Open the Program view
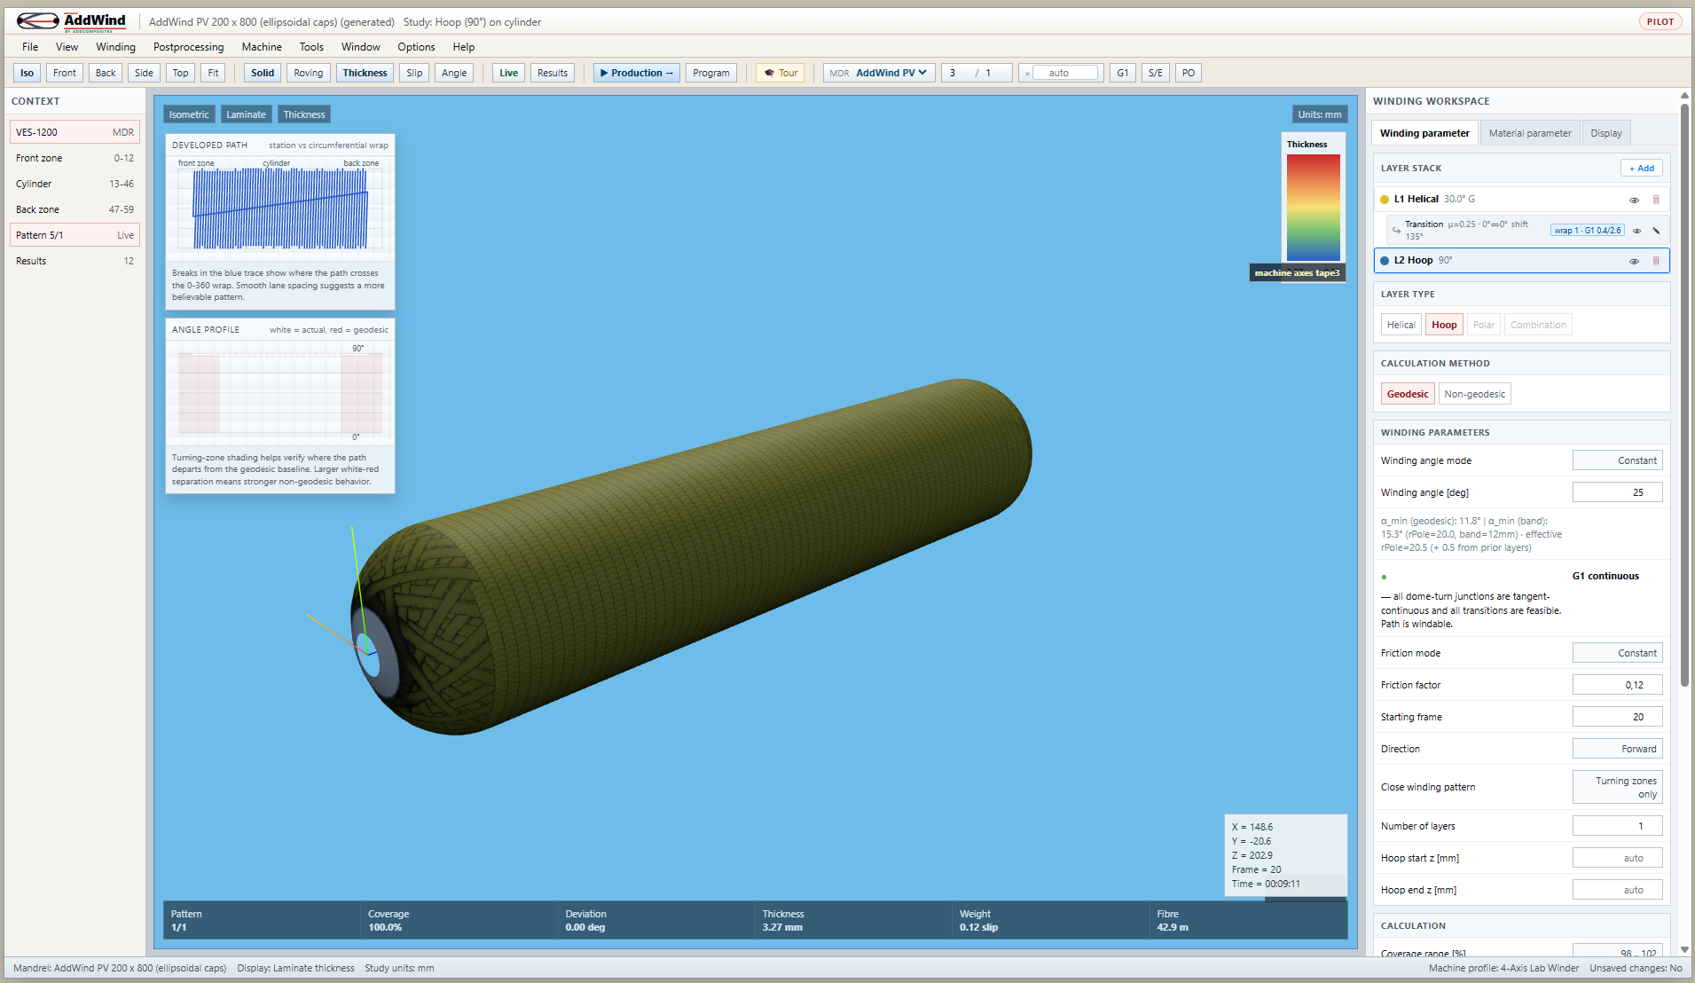The height and width of the screenshot is (983, 1695). 710,73
